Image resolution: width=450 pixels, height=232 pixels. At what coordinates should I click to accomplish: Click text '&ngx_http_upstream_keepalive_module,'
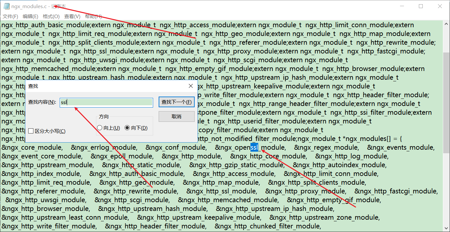coord(200,218)
